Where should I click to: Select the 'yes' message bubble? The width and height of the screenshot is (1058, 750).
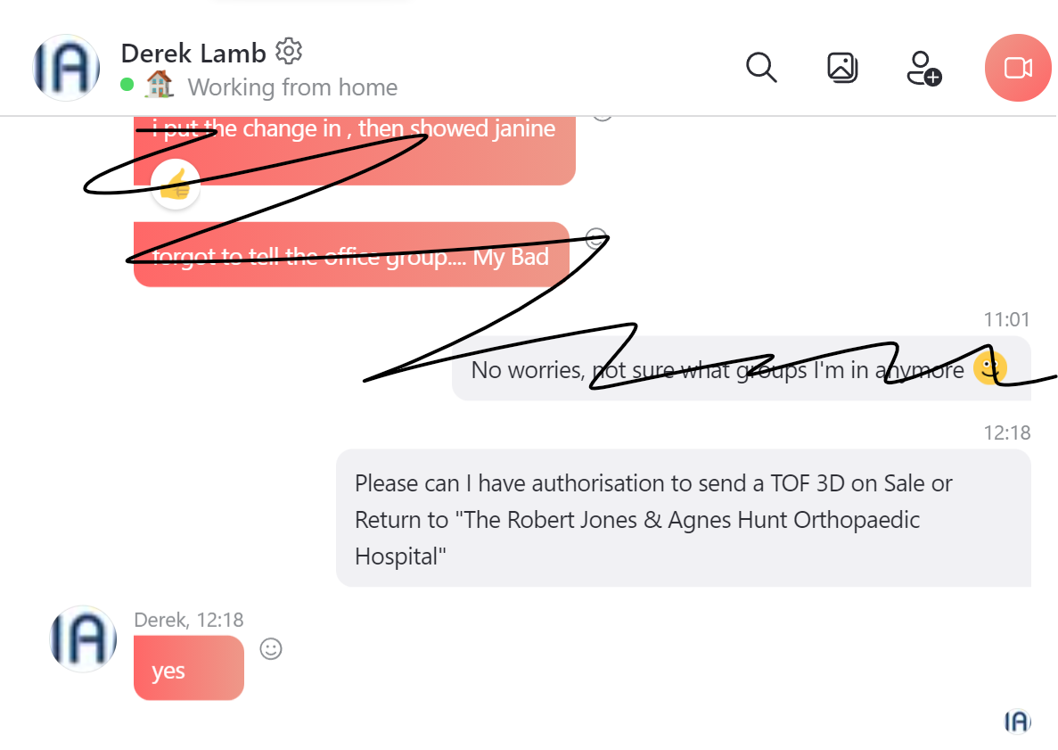(x=189, y=668)
